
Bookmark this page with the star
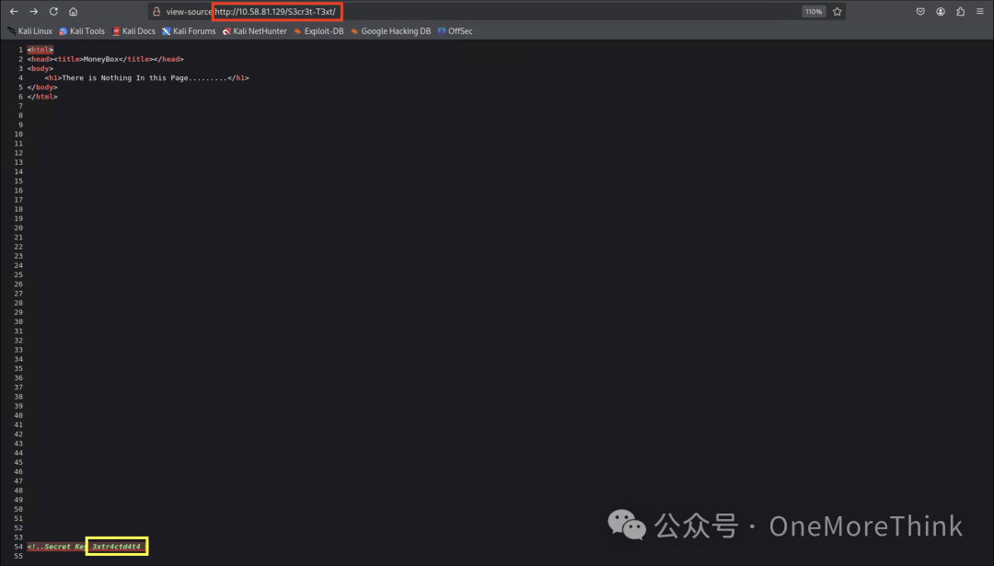tap(837, 11)
